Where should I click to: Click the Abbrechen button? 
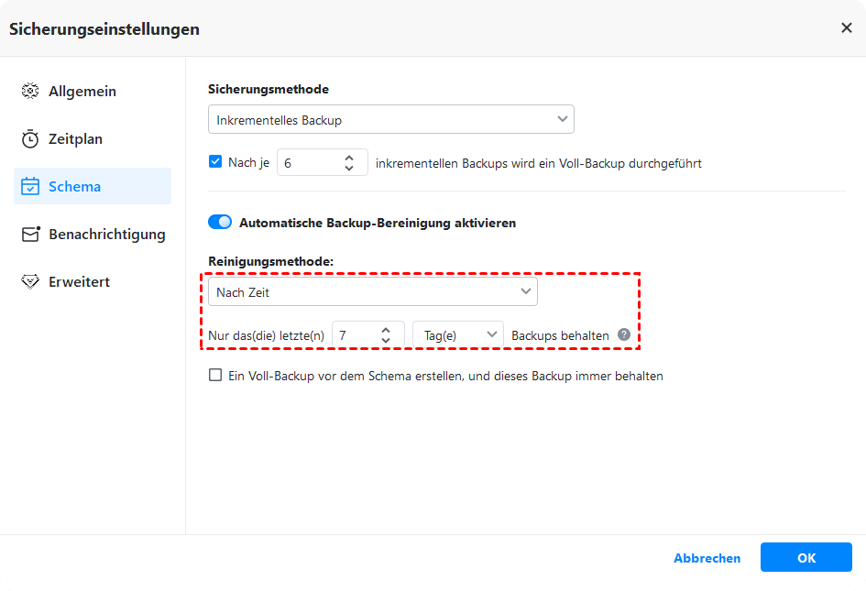707,558
